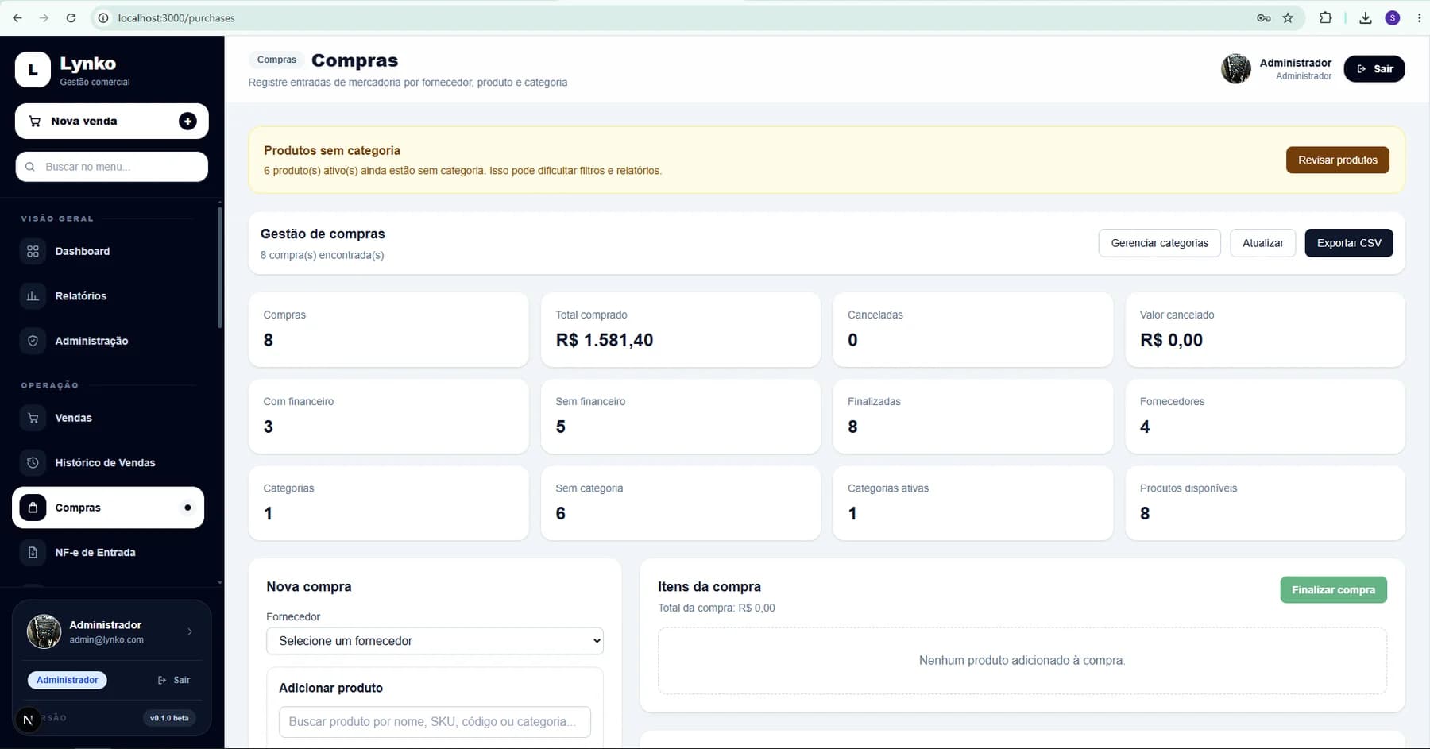Click the v0.1.0 beta version badge
Screen dimensions: 1430x749
(x=169, y=718)
